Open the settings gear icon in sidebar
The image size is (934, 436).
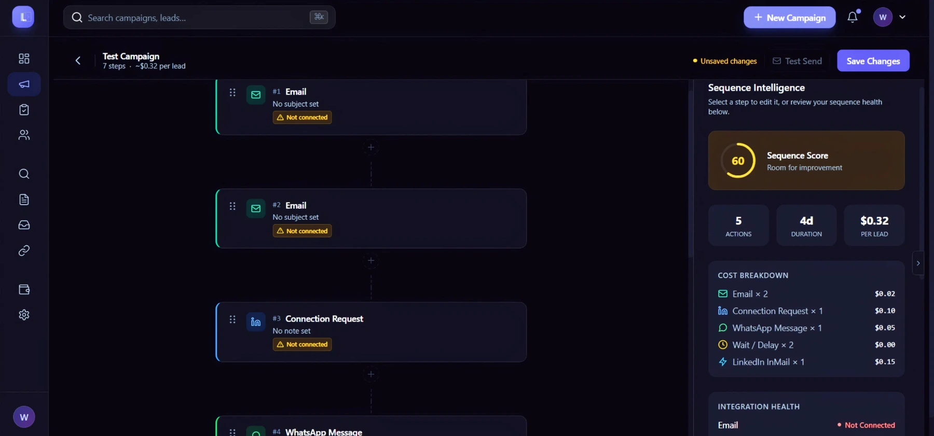click(24, 315)
